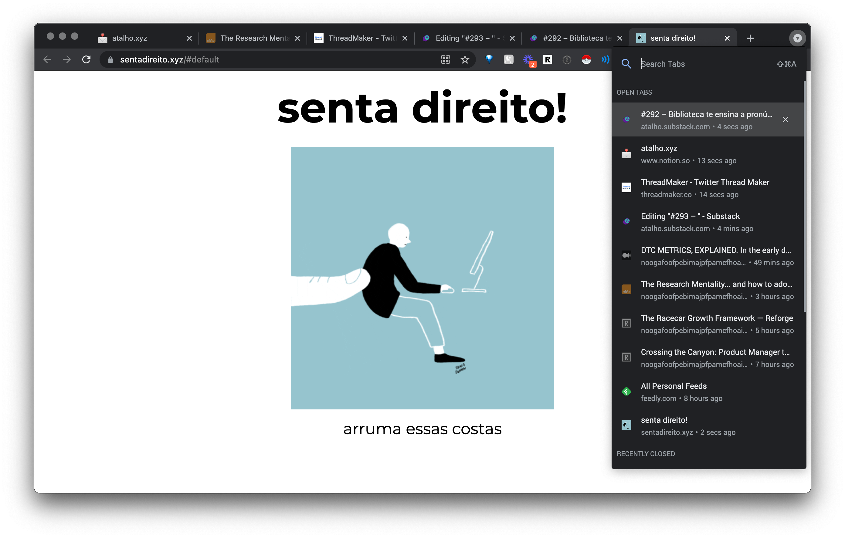This screenshot has height=538, width=845.
Task: Collapse the tab search dropdown arrow
Action: coord(797,38)
